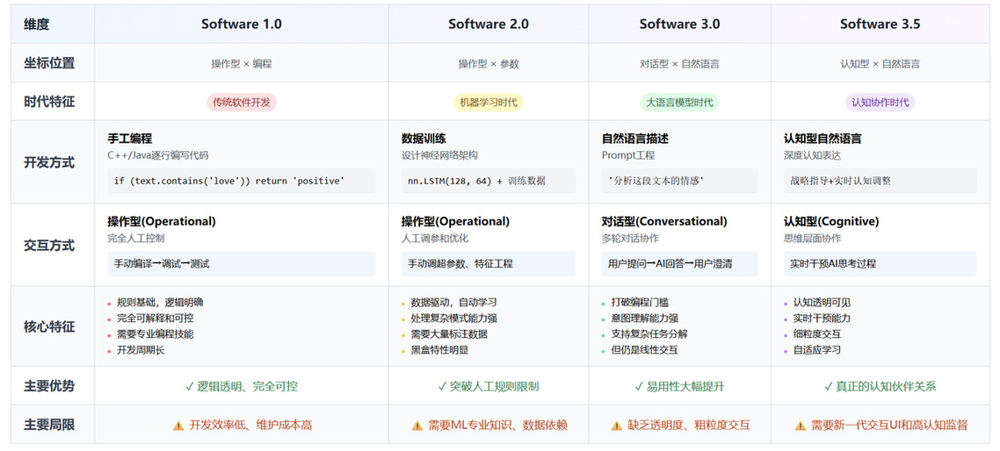Click checkmark next to 逻辑透明、完全可控
1000x451 pixels.
coord(190,386)
